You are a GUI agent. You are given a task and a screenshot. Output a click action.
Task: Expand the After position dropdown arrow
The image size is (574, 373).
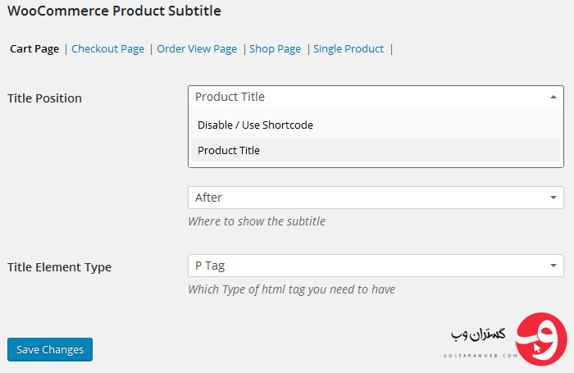coord(553,198)
